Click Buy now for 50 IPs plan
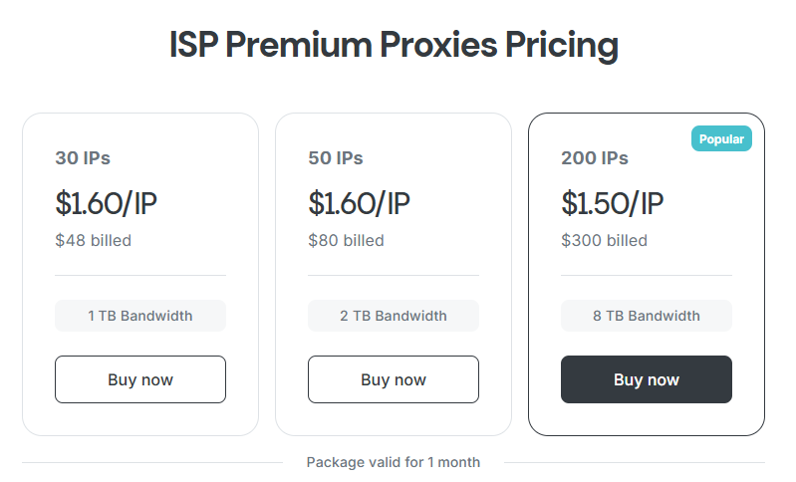 (x=394, y=379)
